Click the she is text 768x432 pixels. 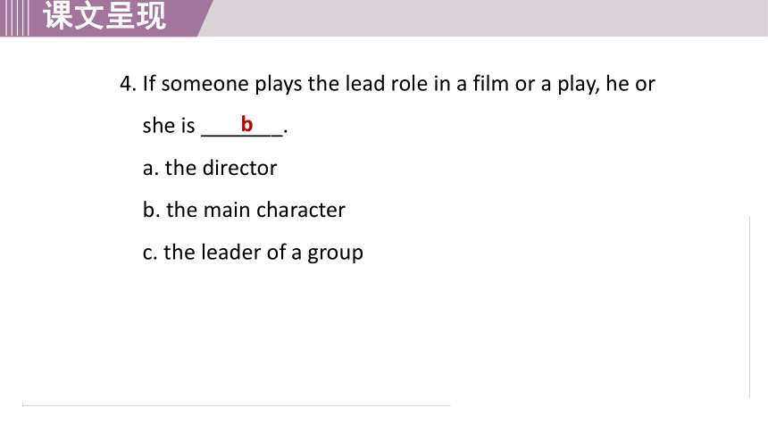[x=169, y=126]
